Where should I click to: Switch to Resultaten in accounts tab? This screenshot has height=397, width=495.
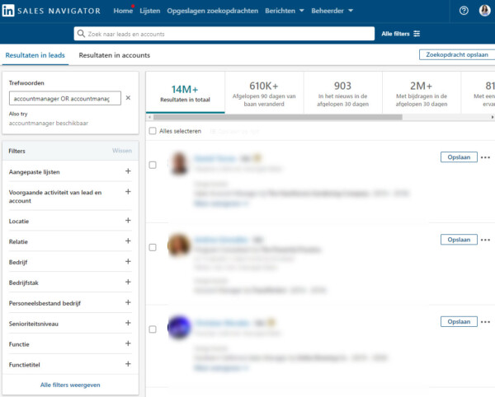click(x=114, y=55)
